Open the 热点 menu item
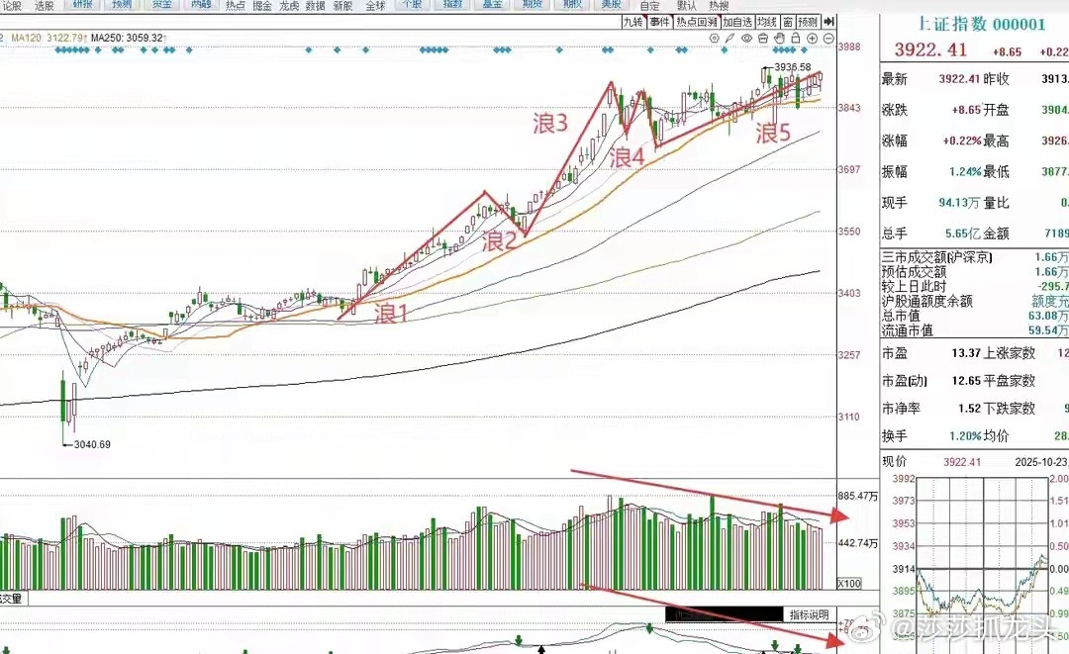This screenshot has height=654, width=1069. click(x=236, y=6)
